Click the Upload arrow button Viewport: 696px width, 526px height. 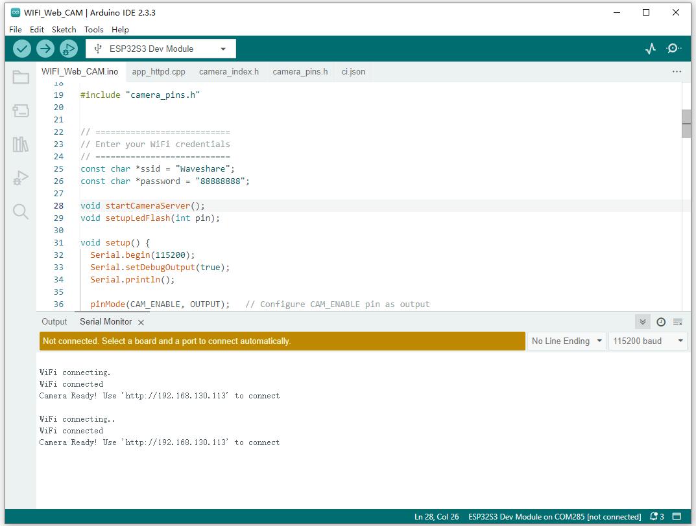tap(45, 49)
